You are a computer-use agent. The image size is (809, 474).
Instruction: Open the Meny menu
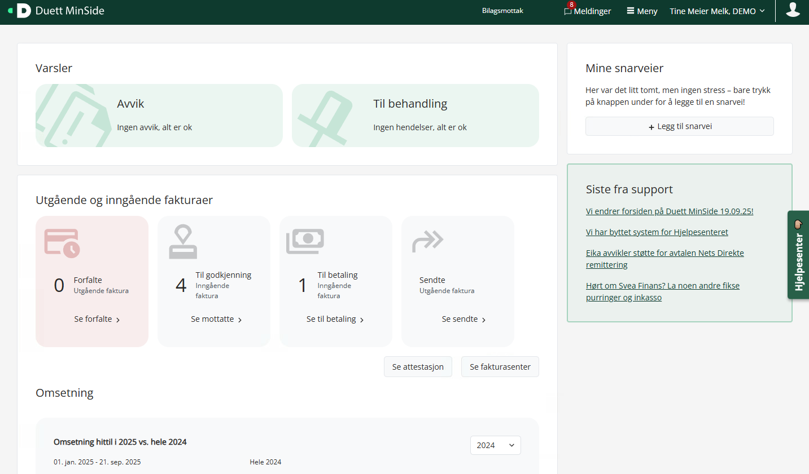[641, 11]
